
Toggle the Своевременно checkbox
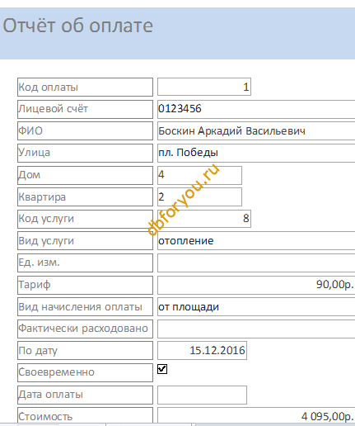click(162, 369)
